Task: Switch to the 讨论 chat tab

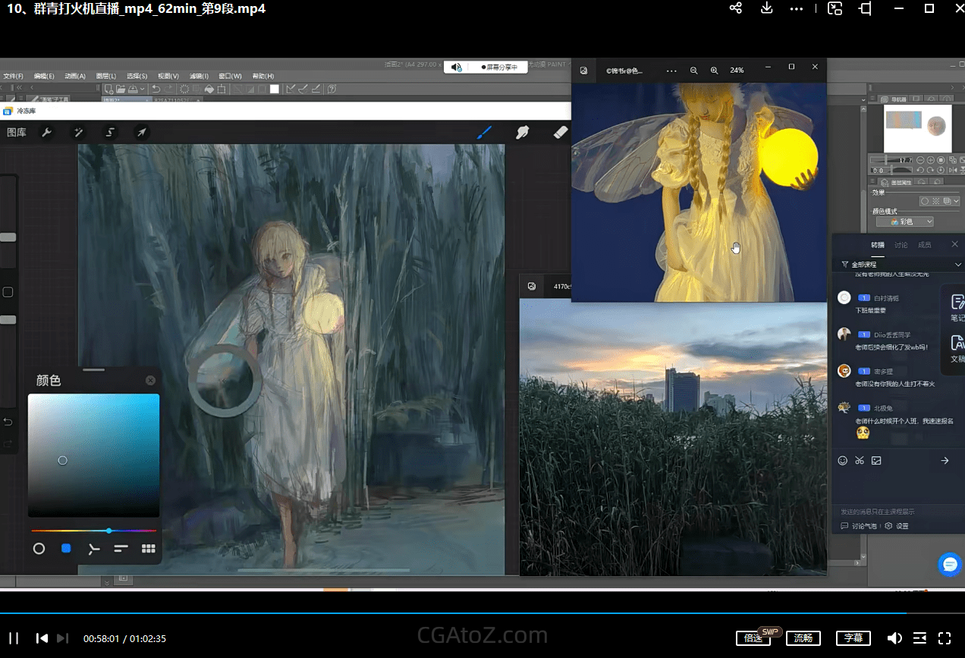Action: pyautogui.click(x=901, y=245)
